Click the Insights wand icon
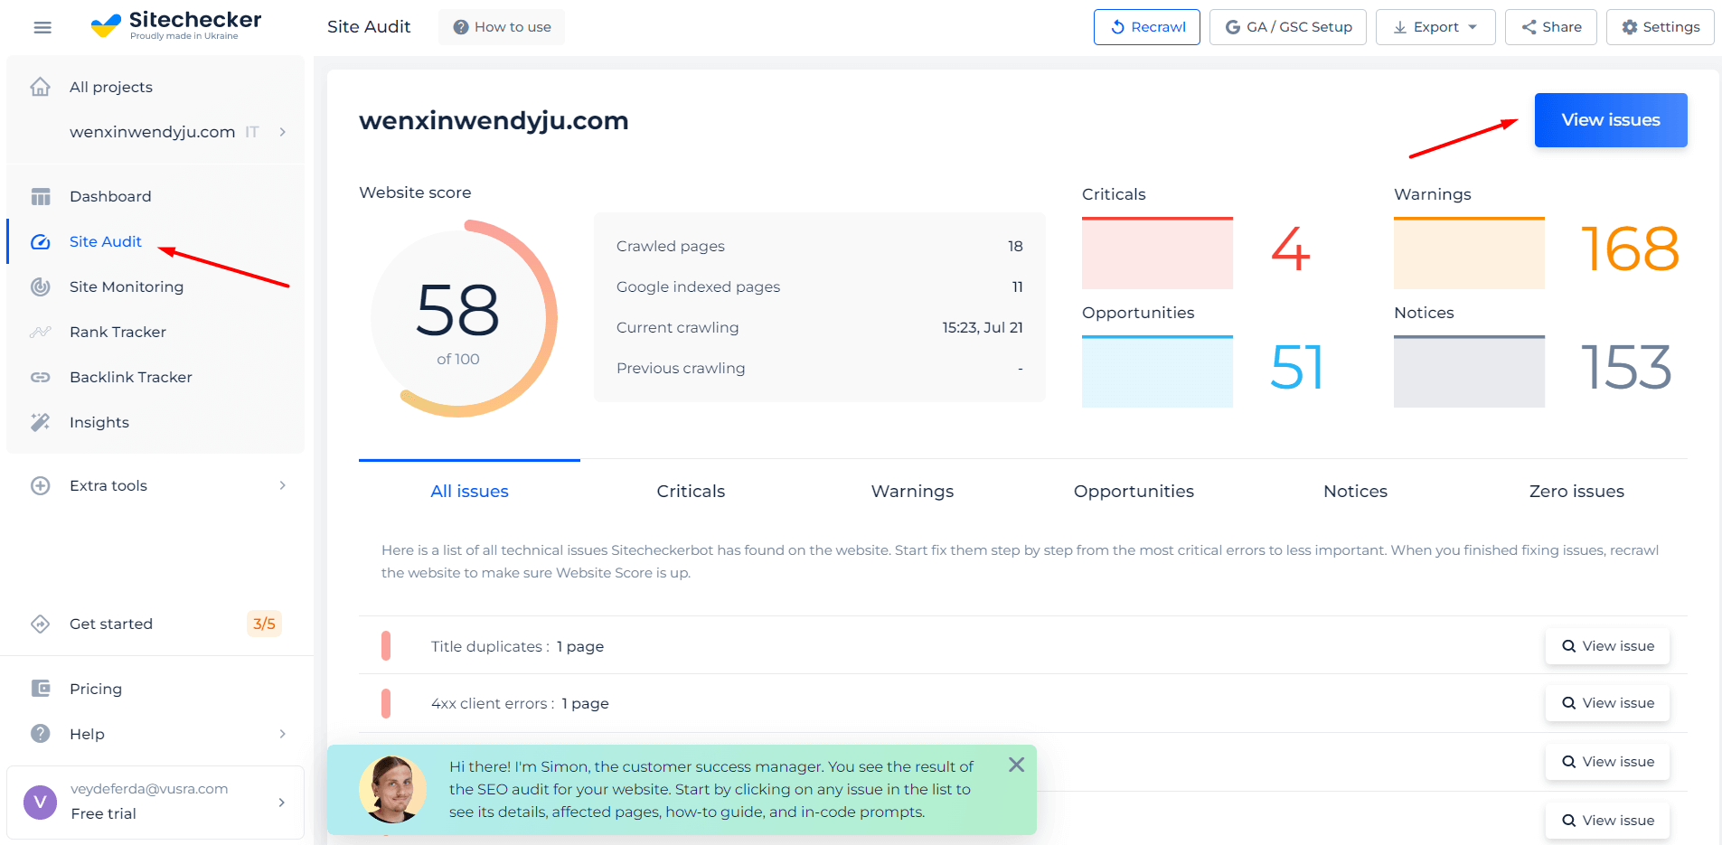The width and height of the screenshot is (1722, 845). (41, 422)
